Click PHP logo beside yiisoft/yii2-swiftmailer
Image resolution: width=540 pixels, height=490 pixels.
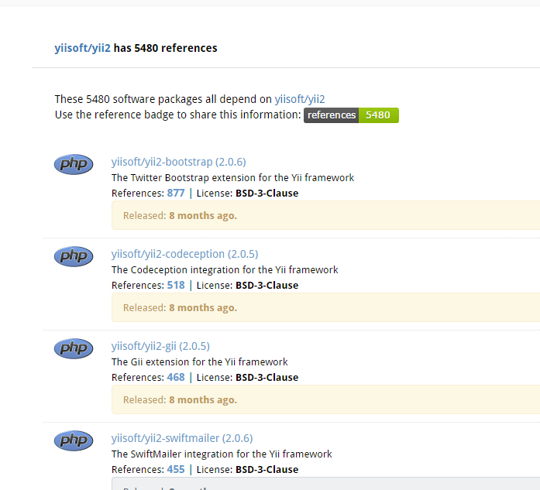74,440
